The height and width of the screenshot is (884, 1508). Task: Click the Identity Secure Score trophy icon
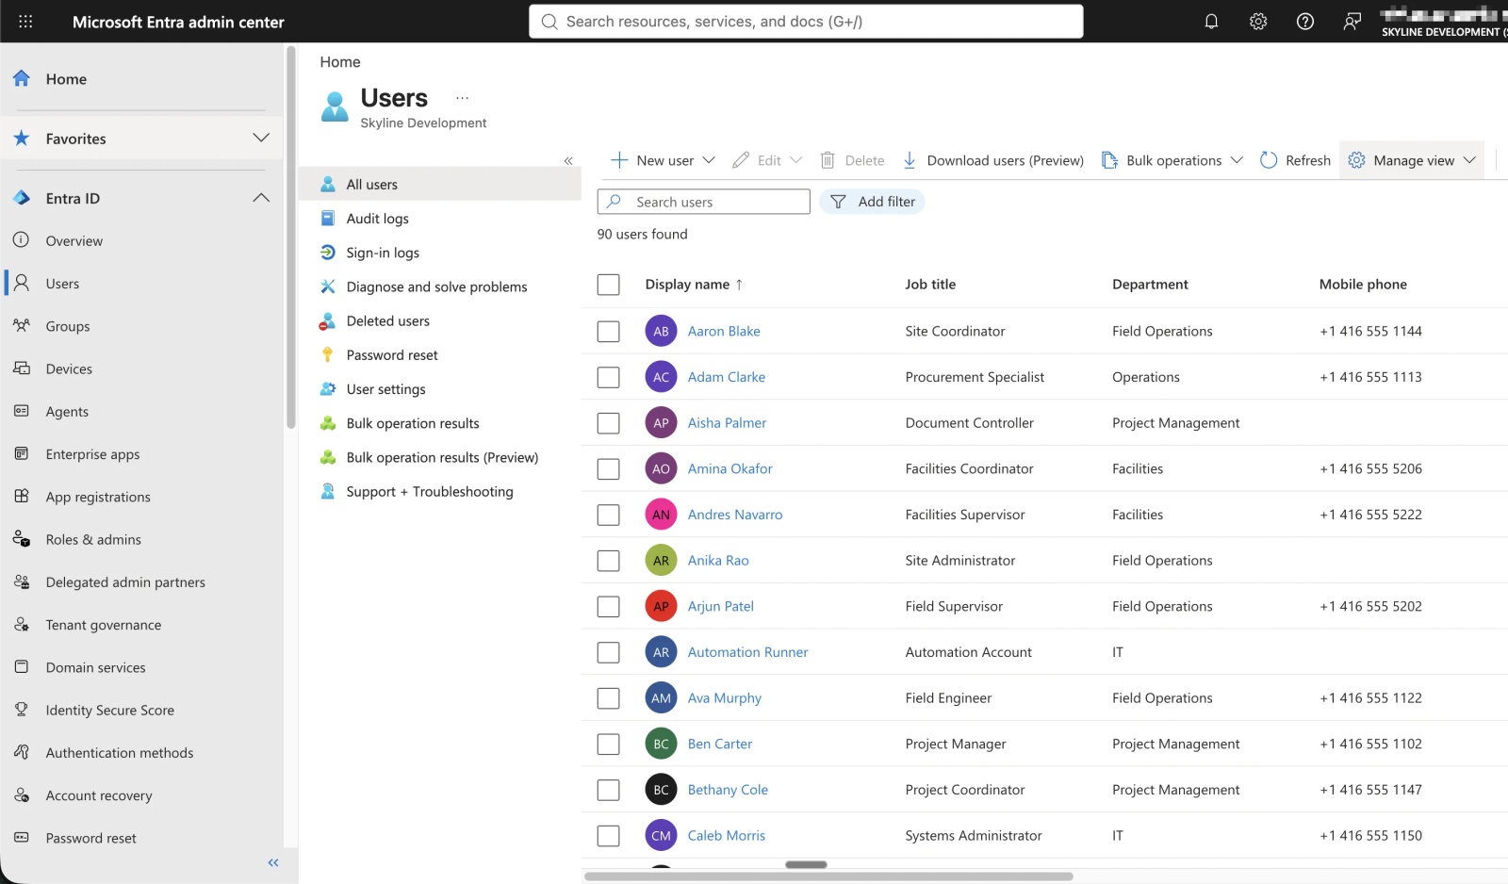coord(22,710)
